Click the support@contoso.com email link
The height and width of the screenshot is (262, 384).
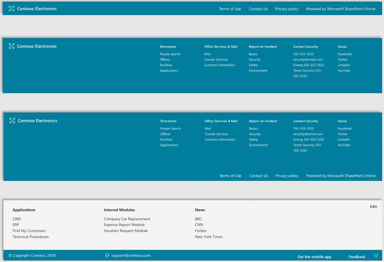coord(131,255)
